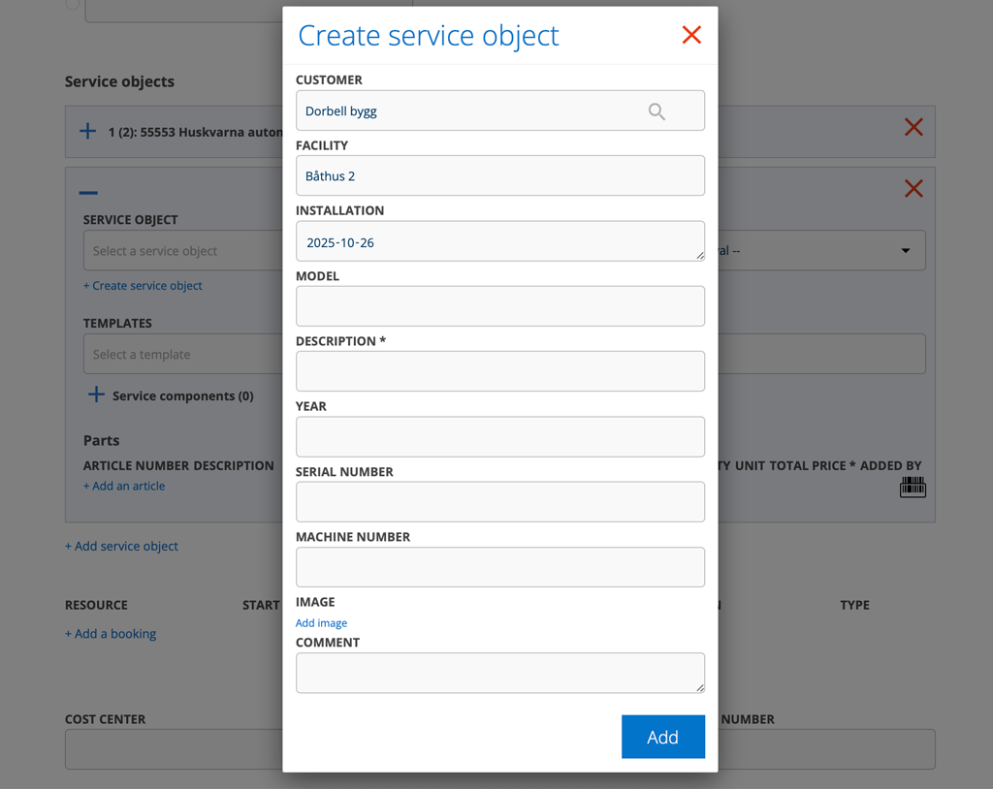Click the Add a booking link

(x=111, y=634)
